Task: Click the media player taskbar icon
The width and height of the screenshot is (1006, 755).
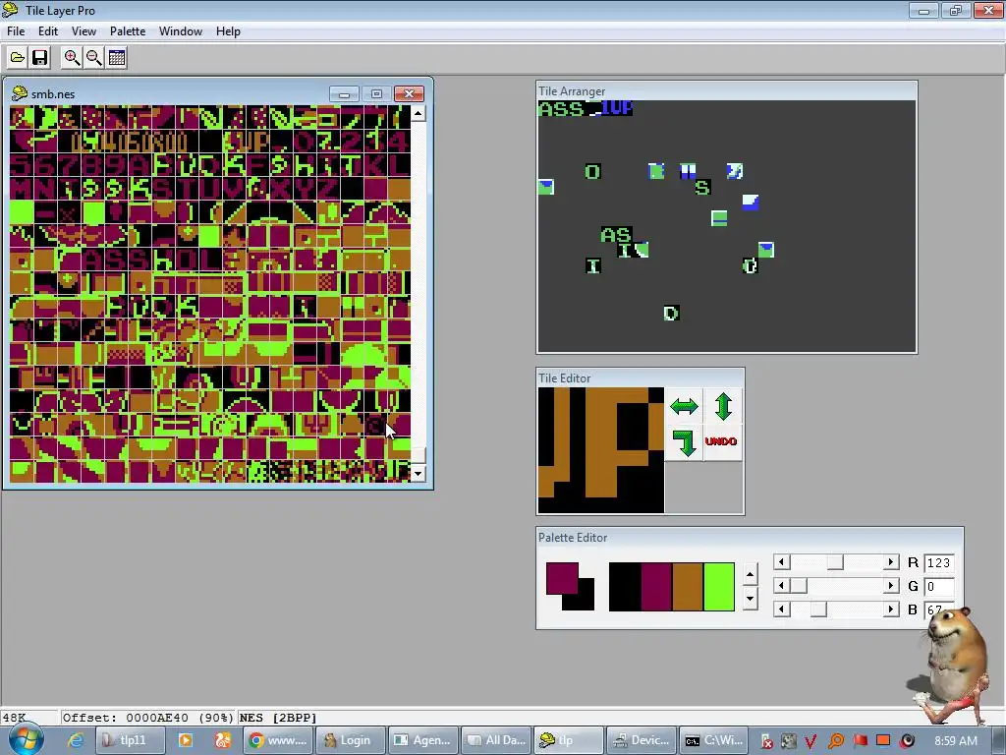Action: click(186, 740)
